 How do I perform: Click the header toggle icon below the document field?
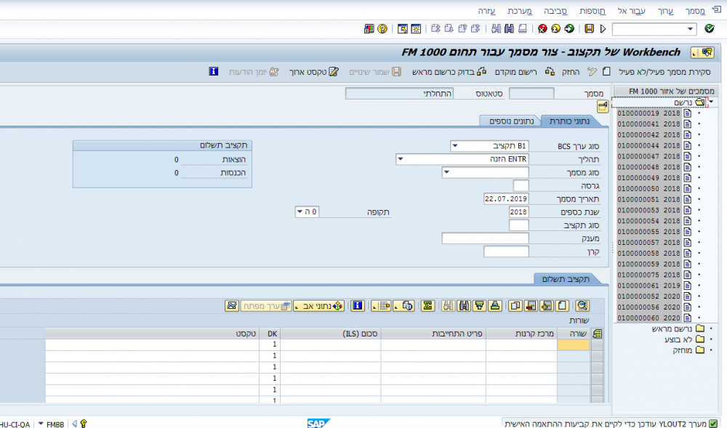pos(603,107)
